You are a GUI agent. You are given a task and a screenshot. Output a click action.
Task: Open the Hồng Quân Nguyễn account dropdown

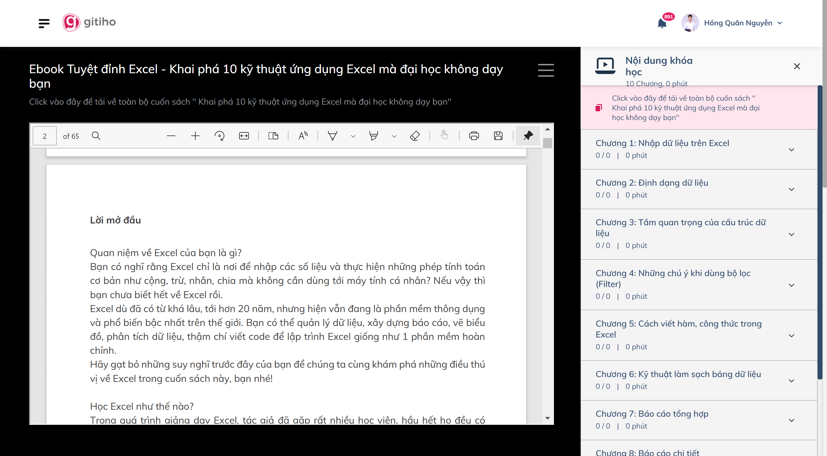[x=743, y=23]
